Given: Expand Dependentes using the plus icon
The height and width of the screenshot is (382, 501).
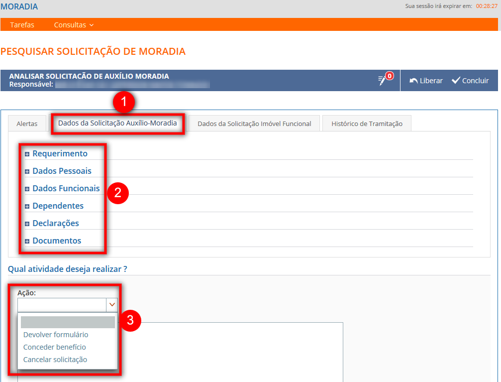Looking at the screenshot, I should pyautogui.click(x=27, y=206).
